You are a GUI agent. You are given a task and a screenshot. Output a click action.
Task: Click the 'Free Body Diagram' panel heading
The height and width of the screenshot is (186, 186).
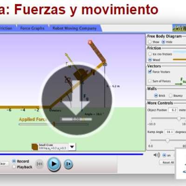(165, 36)
